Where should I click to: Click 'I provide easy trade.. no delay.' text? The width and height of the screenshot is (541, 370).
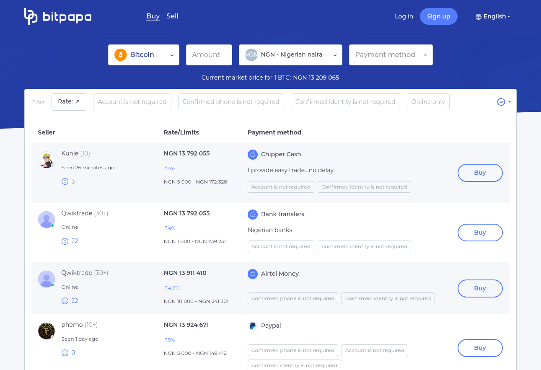pos(291,170)
